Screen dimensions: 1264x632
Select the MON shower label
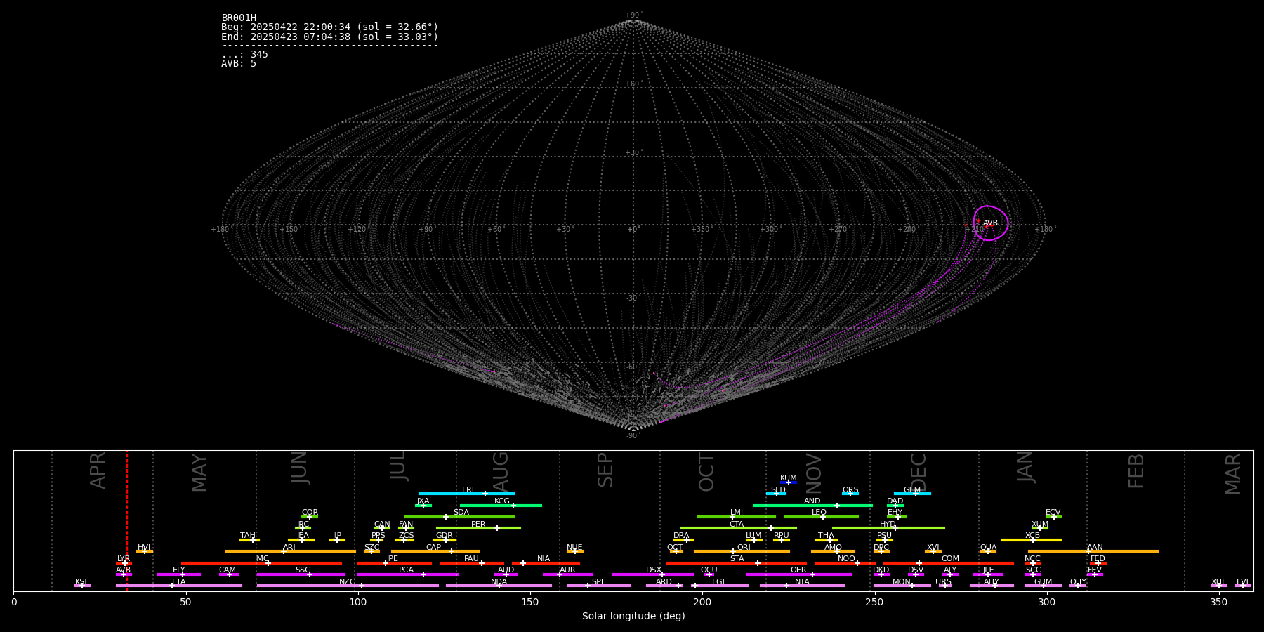coord(902,582)
